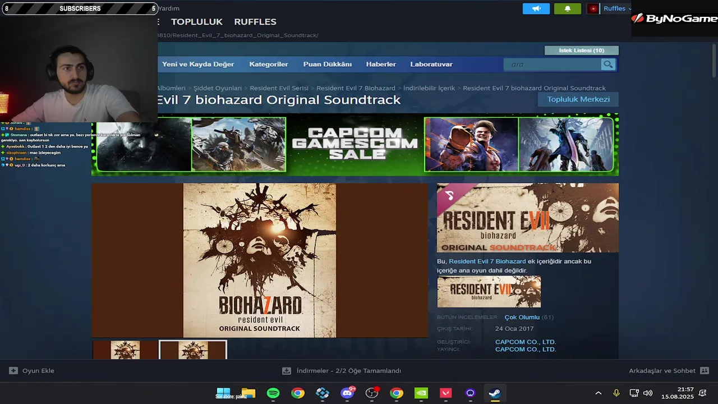Open the second Chrome taskbar icon
This screenshot has height=404, width=718.
397,393
